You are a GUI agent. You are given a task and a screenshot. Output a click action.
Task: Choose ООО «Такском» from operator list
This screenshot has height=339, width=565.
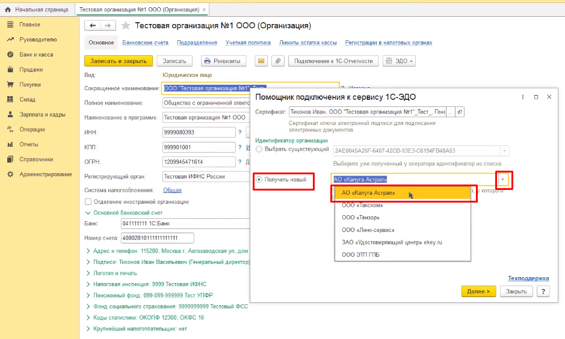click(x=403, y=205)
